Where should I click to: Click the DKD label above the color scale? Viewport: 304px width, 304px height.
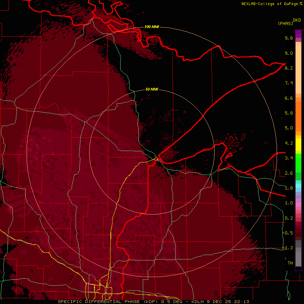[297, 20]
